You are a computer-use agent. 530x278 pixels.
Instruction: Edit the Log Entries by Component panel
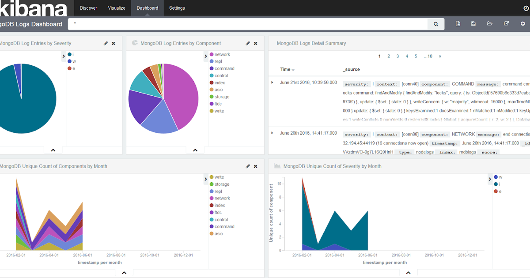248,43
